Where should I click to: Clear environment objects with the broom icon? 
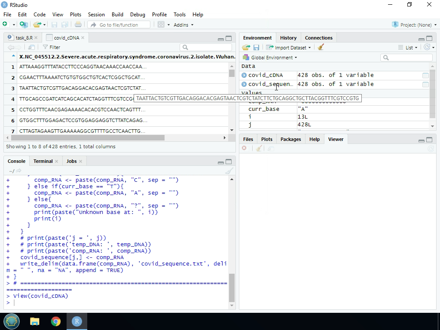321,47
